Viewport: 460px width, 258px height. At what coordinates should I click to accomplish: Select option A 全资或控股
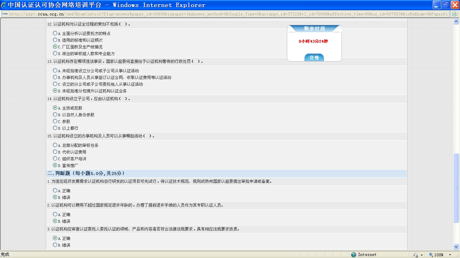(55, 108)
